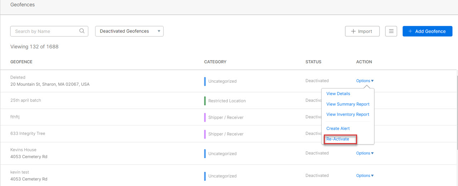Choose View Inventory Report menu entry
Viewport: 458px width, 186px height.
(348, 114)
